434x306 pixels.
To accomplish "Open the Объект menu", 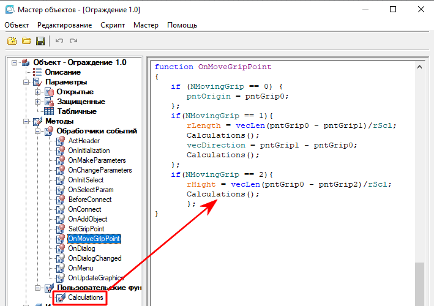I will [17, 25].
